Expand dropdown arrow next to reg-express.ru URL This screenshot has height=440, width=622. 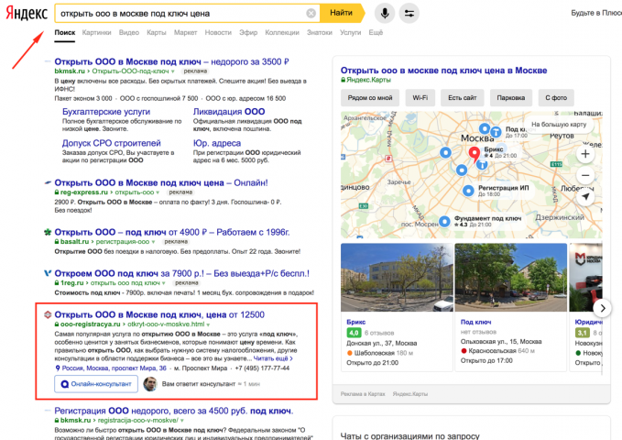click(158, 192)
